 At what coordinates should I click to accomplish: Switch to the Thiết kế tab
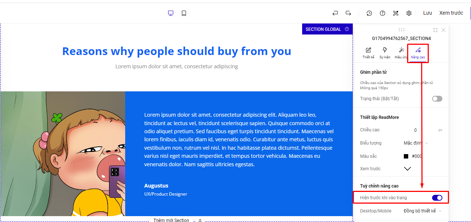368,53
